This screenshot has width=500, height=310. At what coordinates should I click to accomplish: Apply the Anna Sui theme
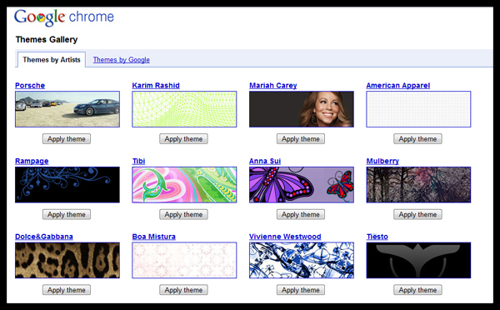pyautogui.click(x=301, y=214)
